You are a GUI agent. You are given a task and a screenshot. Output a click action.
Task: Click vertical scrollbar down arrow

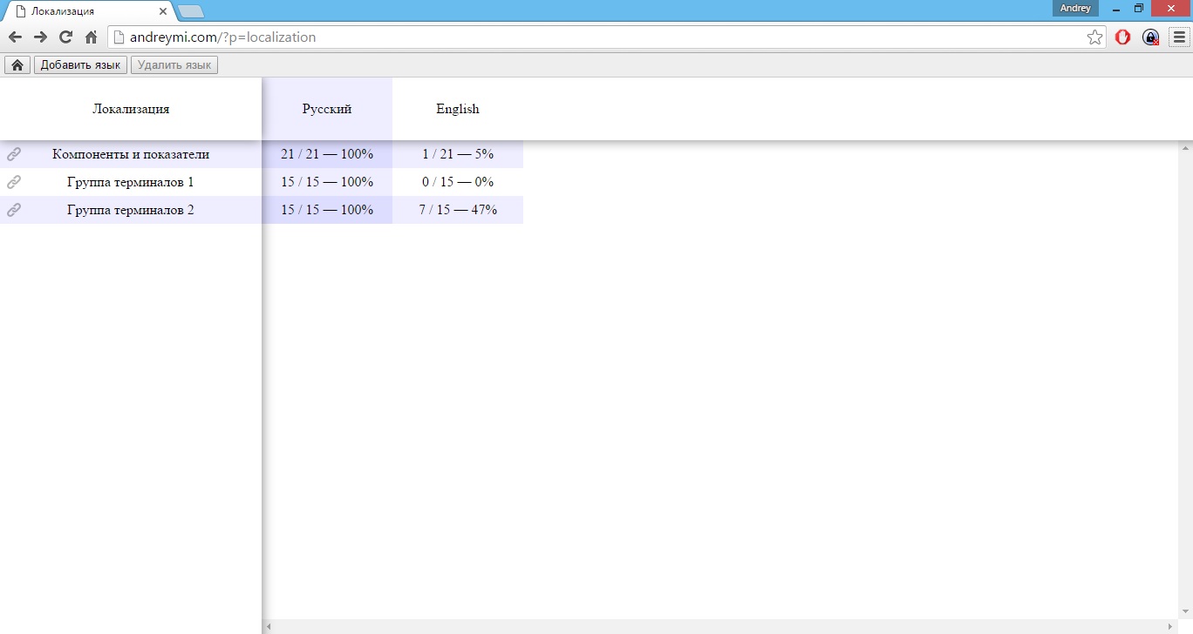1186,612
